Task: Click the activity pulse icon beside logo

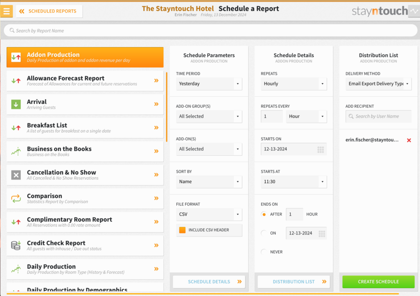Action: pos(415,11)
